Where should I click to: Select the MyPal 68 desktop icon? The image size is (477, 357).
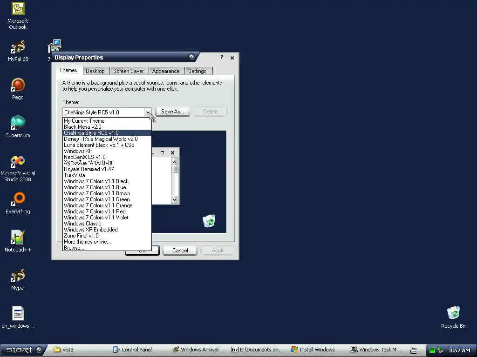18,51
